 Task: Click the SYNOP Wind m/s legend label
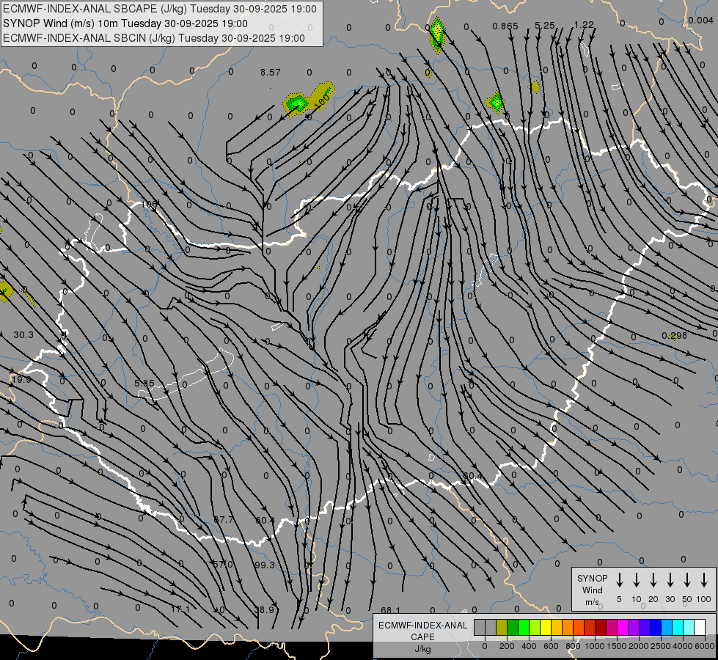pos(593,589)
